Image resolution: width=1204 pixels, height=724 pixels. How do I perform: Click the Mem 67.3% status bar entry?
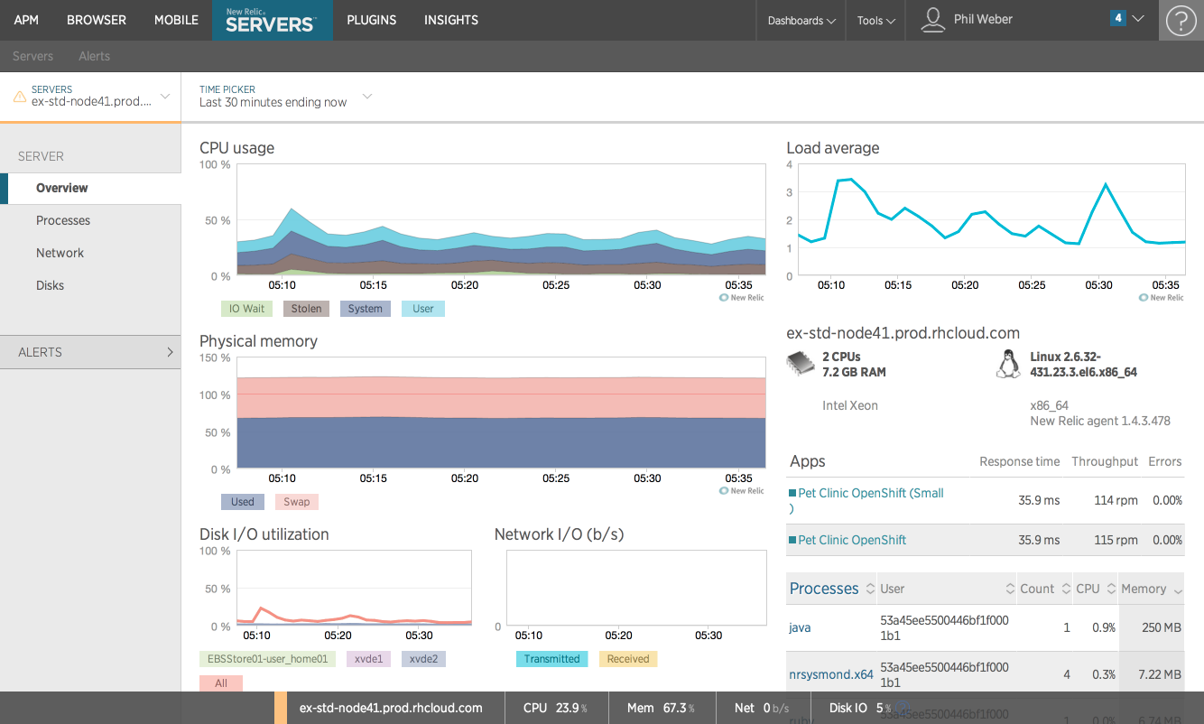click(x=662, y=708)
